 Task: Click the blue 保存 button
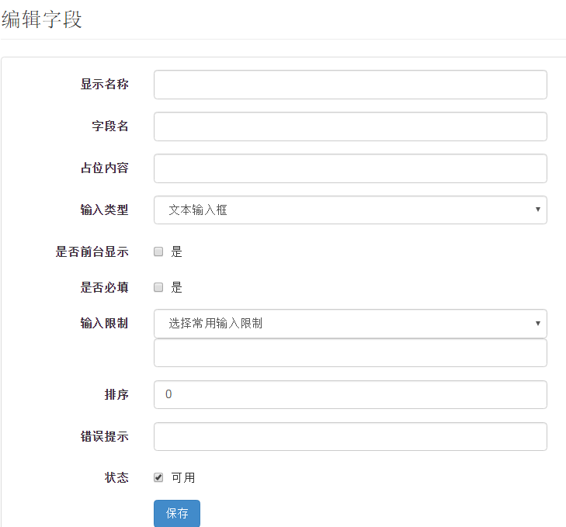tap(177, 513)
